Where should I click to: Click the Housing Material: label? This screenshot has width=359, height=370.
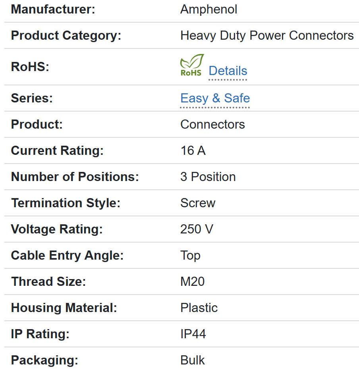point(64,308)
